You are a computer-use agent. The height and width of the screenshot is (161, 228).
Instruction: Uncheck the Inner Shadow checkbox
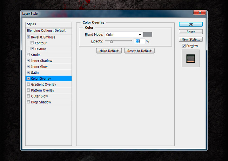point(28,61)
